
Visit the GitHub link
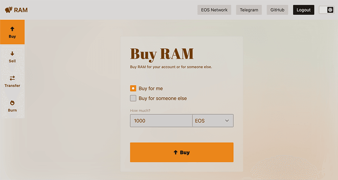coord(277,10)
